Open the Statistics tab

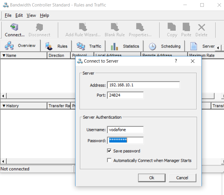click(x=124, y=46)
